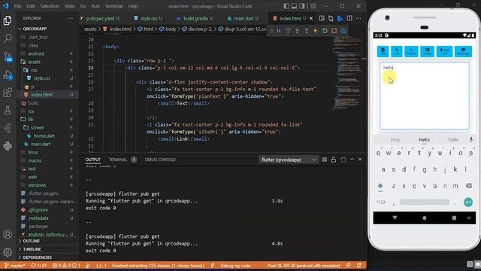Trigger Flutter hot reload lightning icon
The width and height of the screenshot is (481, 271).
(316, 31)
